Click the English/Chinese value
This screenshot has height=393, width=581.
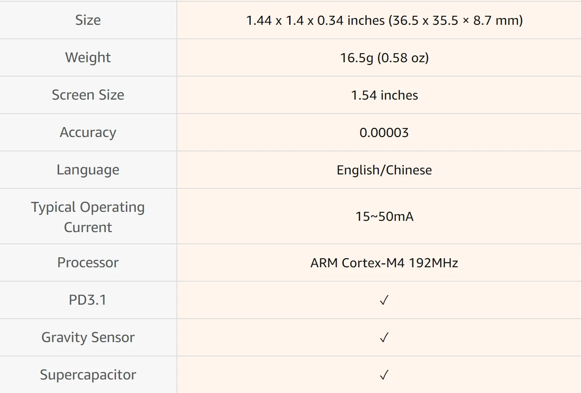pyautogui.click(x=384, y=170)
